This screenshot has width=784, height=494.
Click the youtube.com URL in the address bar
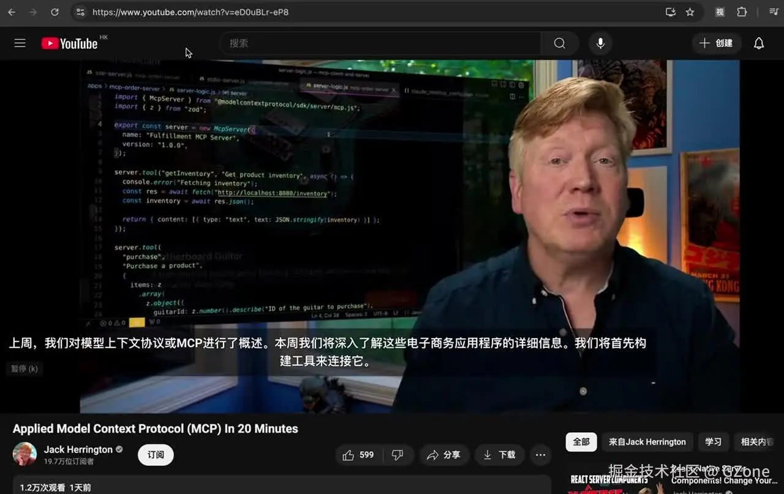point(190,12)
